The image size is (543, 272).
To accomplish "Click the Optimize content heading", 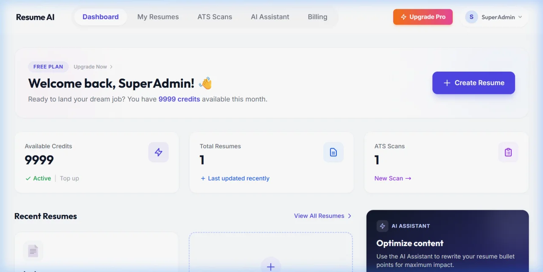I will (410, 243).
